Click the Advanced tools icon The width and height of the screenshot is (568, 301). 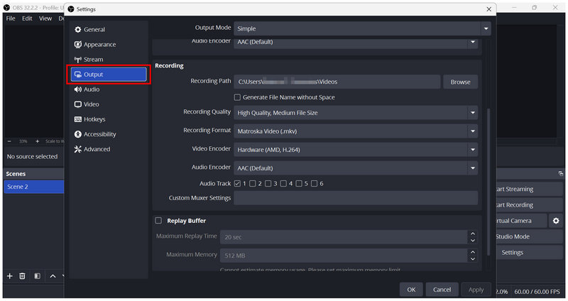78,149
